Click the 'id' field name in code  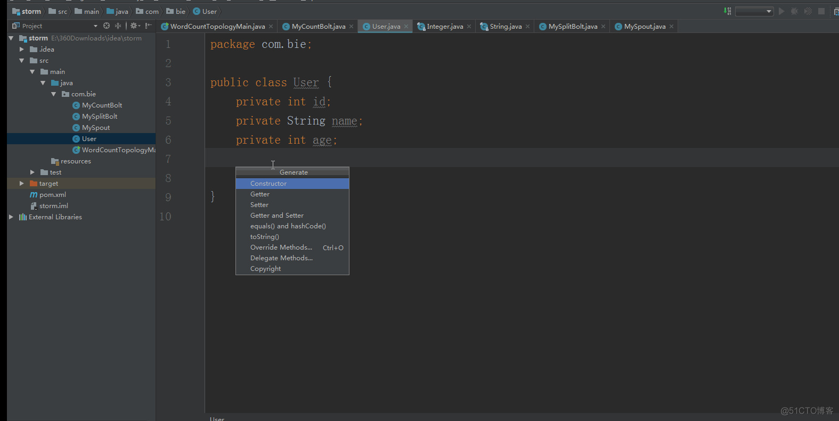tap(319, 102)
